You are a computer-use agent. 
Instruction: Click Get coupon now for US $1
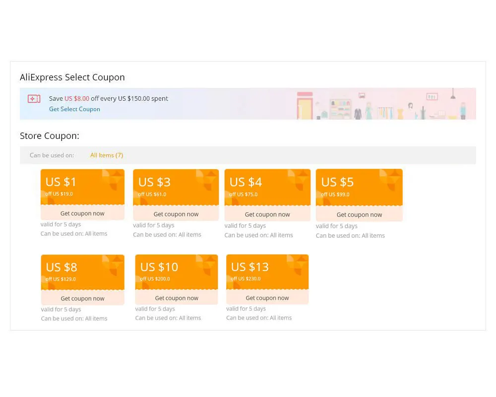click(82, 213)
